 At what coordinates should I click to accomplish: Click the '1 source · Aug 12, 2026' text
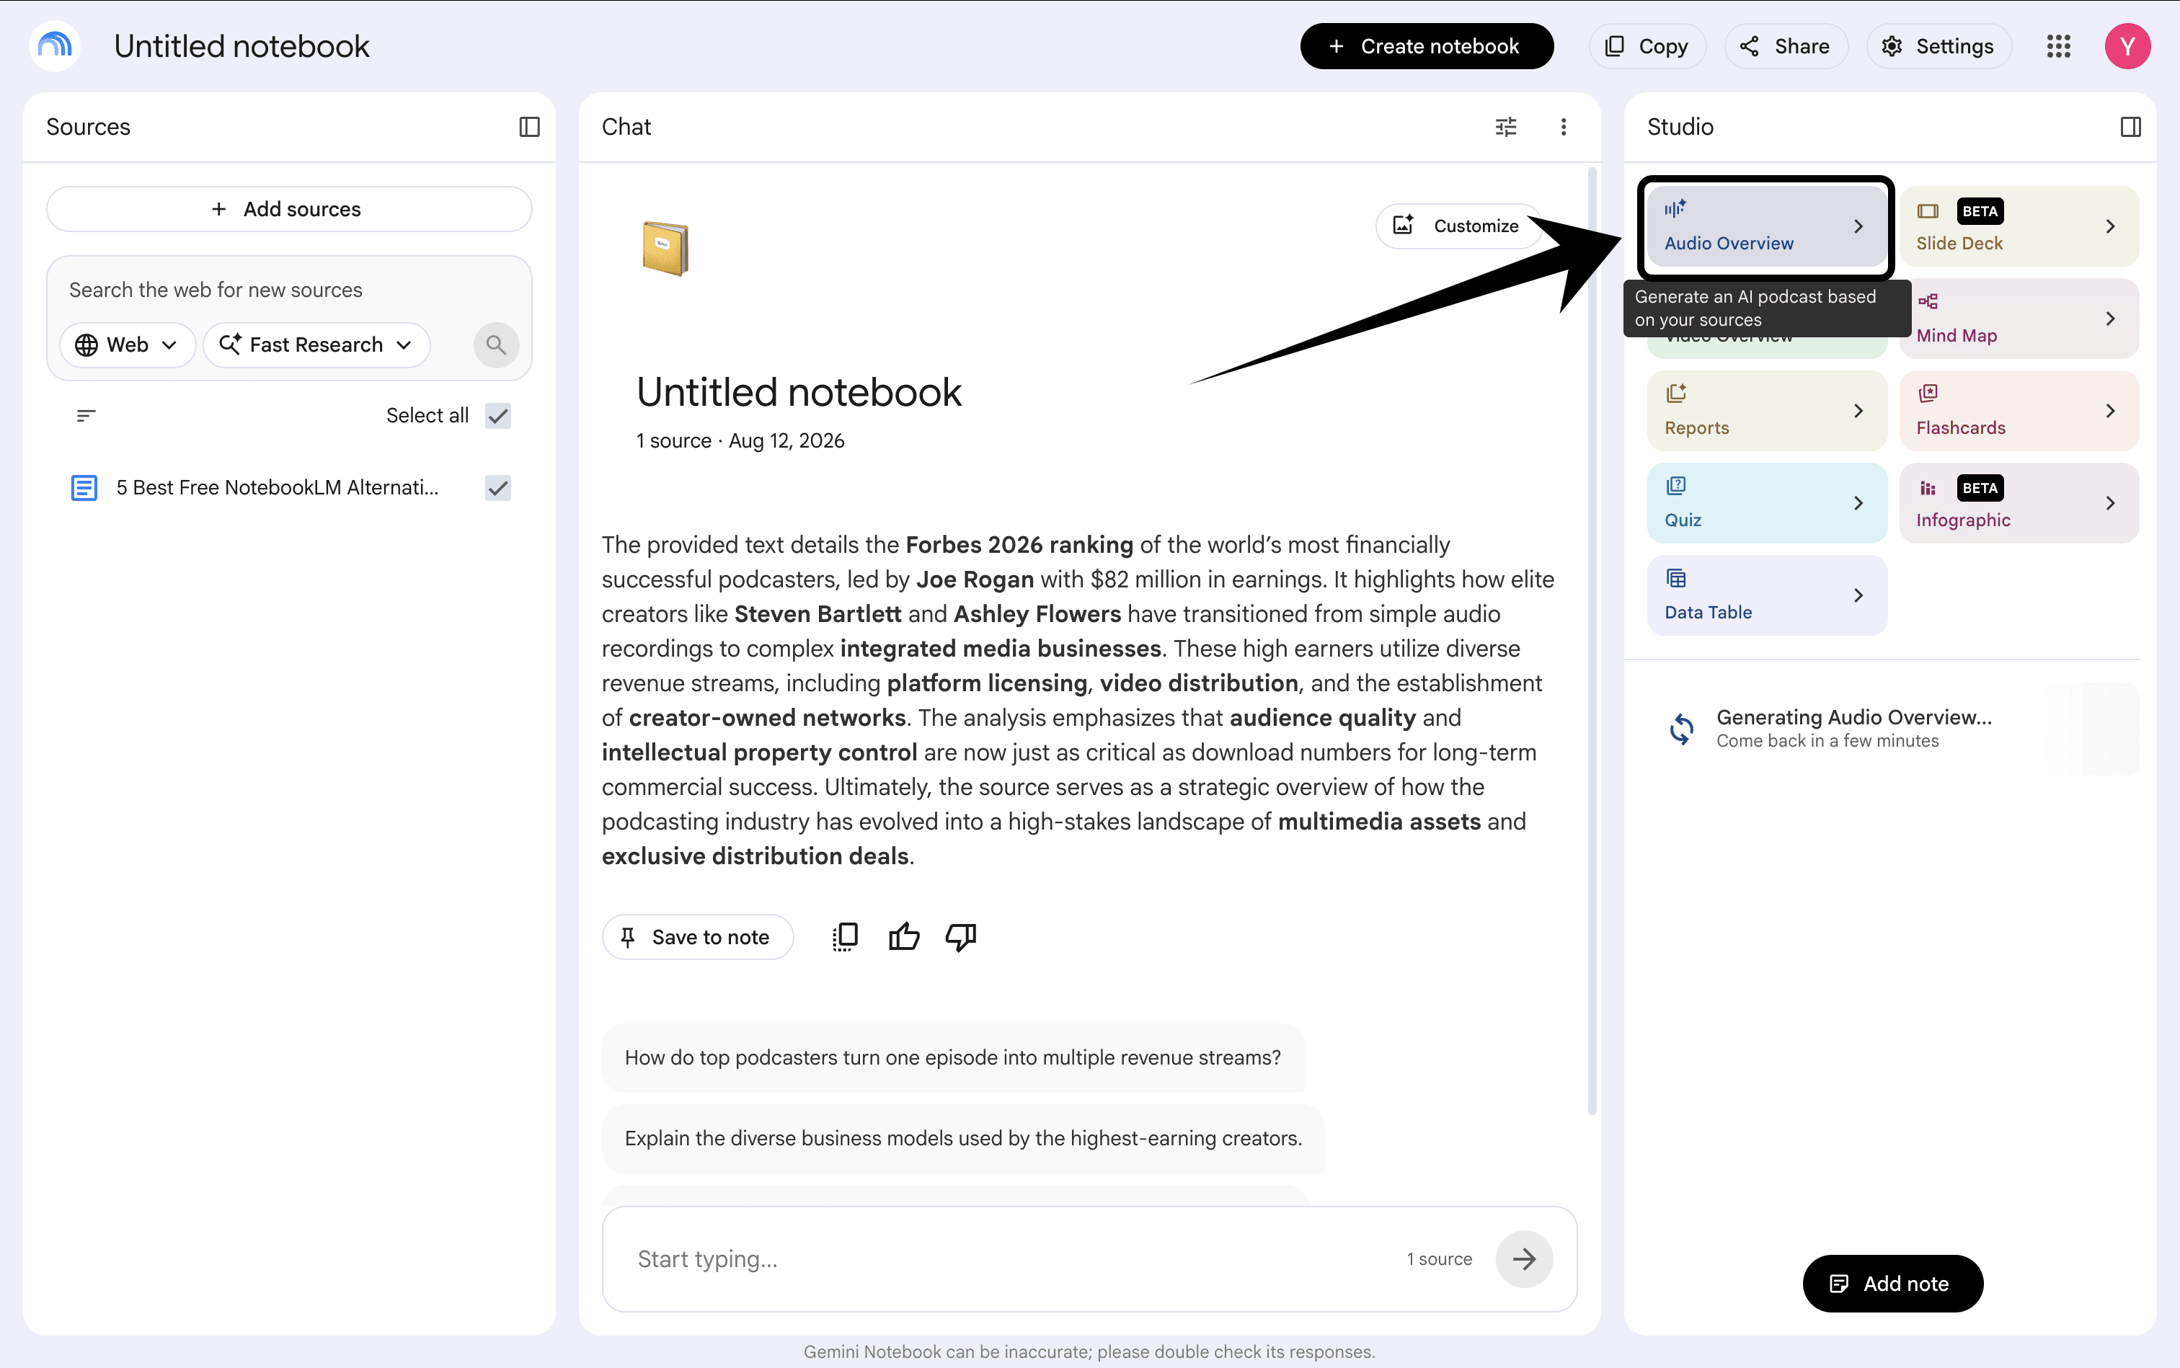click(x=740, y=440)
